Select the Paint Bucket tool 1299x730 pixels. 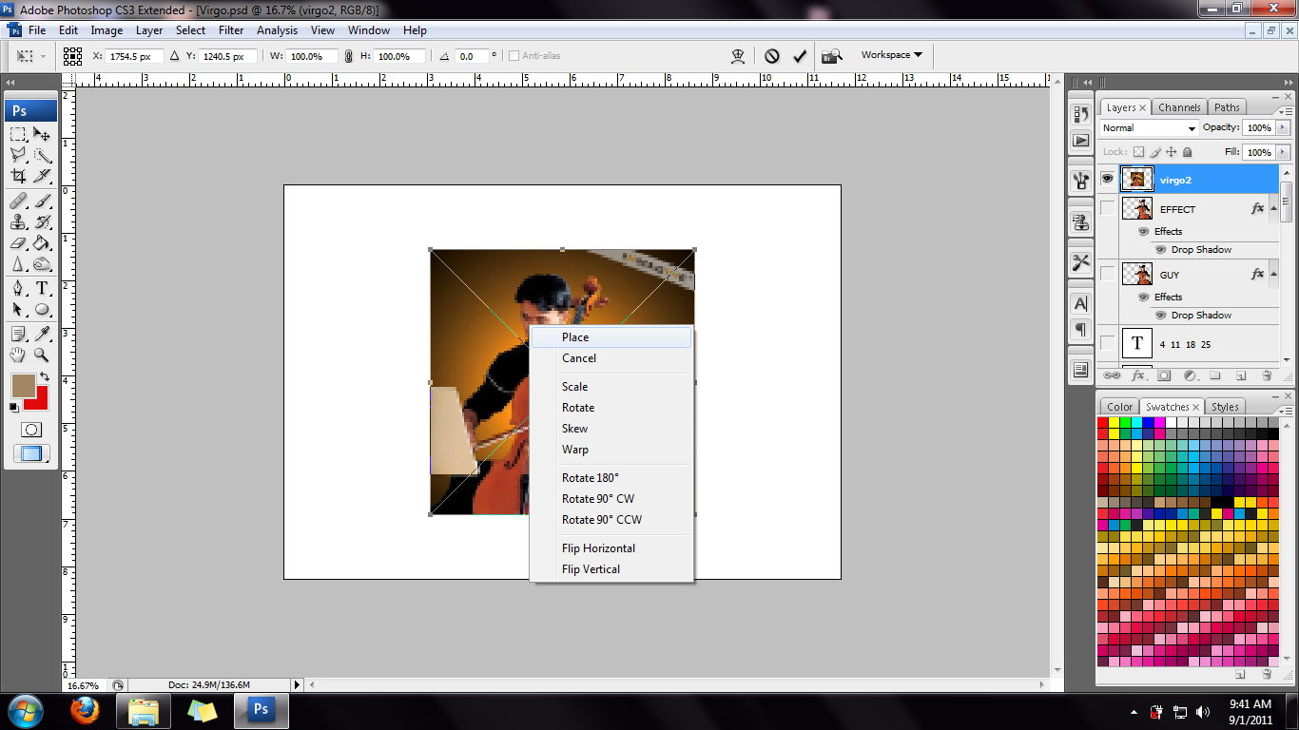pyautogui.click(x=43, y=243)
